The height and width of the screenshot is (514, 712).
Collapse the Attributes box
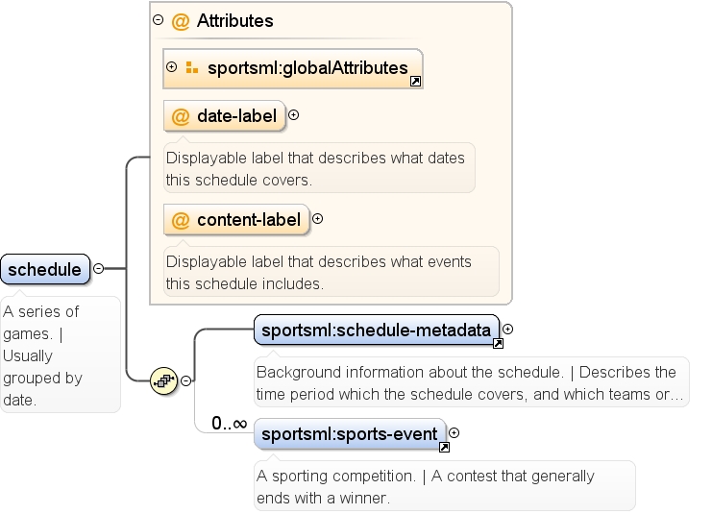[x=158, y=19]
